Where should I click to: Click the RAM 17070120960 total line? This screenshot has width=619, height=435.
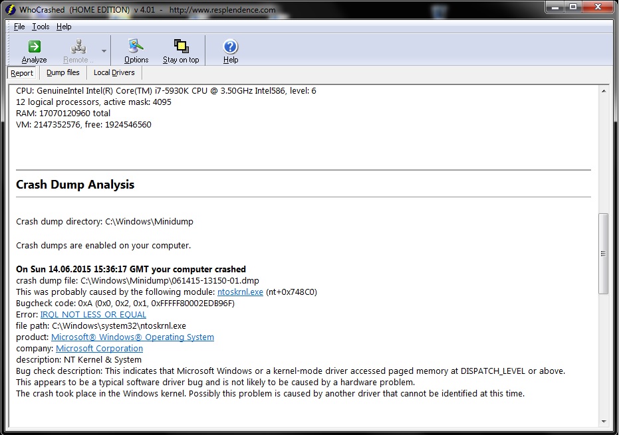click(63, 113)
